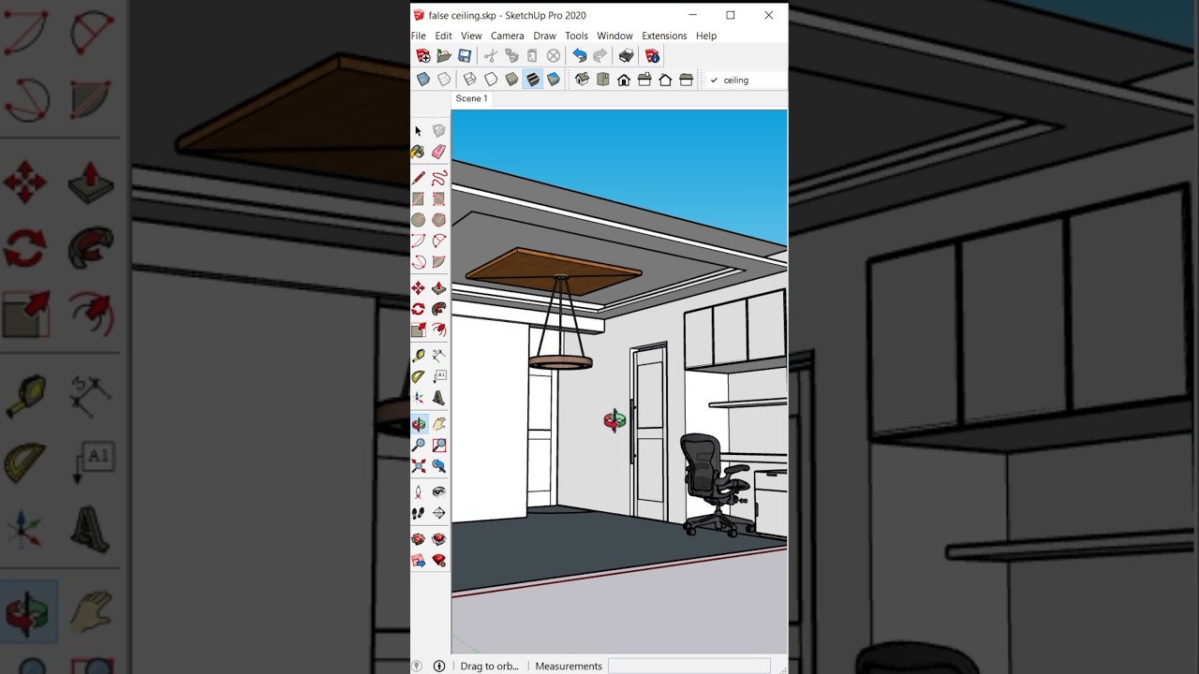
Task: Switch to Front view
Action: [x=624, y=80]
